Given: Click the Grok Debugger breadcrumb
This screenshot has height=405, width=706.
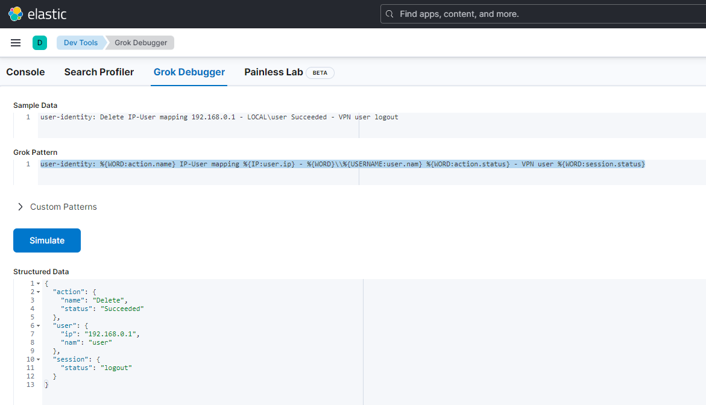Looking at the screenshot, I should coord(140,43).
